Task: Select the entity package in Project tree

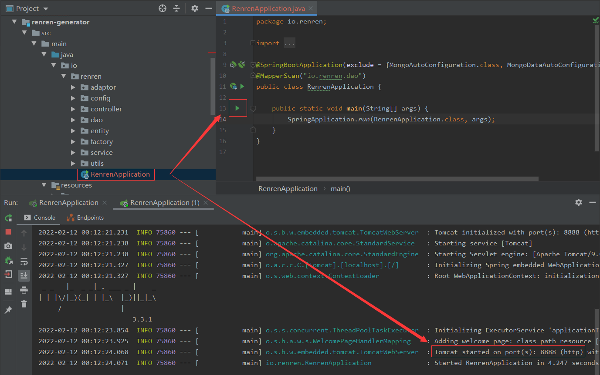Action: (100, 131)
